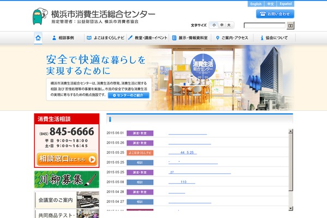The image size is (327, 218).
Task: Open the 共同商品テスト banner
Action: 66,214
